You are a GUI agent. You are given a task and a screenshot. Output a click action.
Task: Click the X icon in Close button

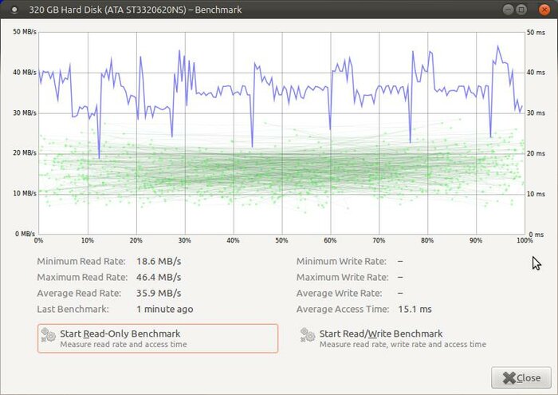pos(509,378)
